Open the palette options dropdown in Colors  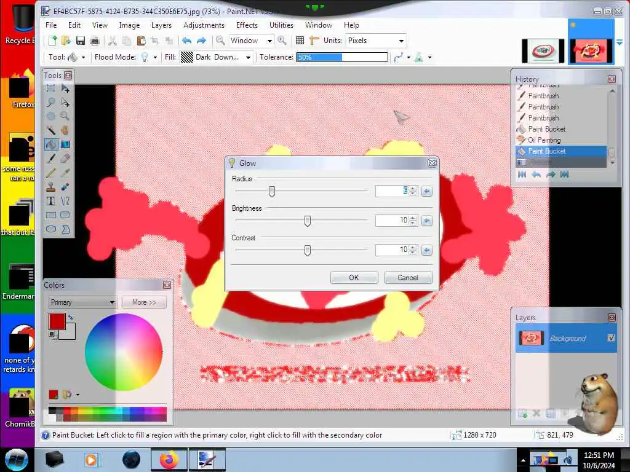pyautogui.click(x=78, y=395)
